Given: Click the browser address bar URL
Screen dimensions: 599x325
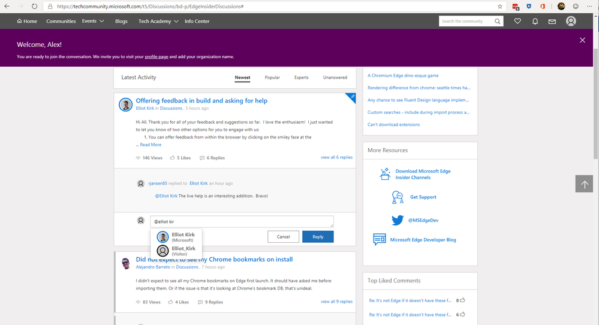Looking at the screenshot, I should coord(150,7).
